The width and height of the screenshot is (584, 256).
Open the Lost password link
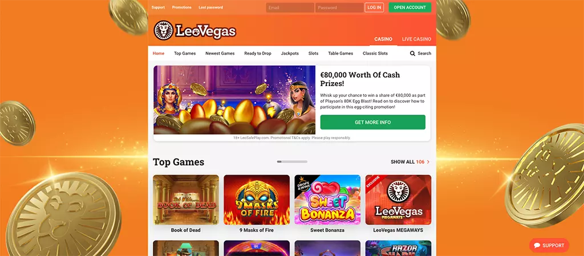211,7
